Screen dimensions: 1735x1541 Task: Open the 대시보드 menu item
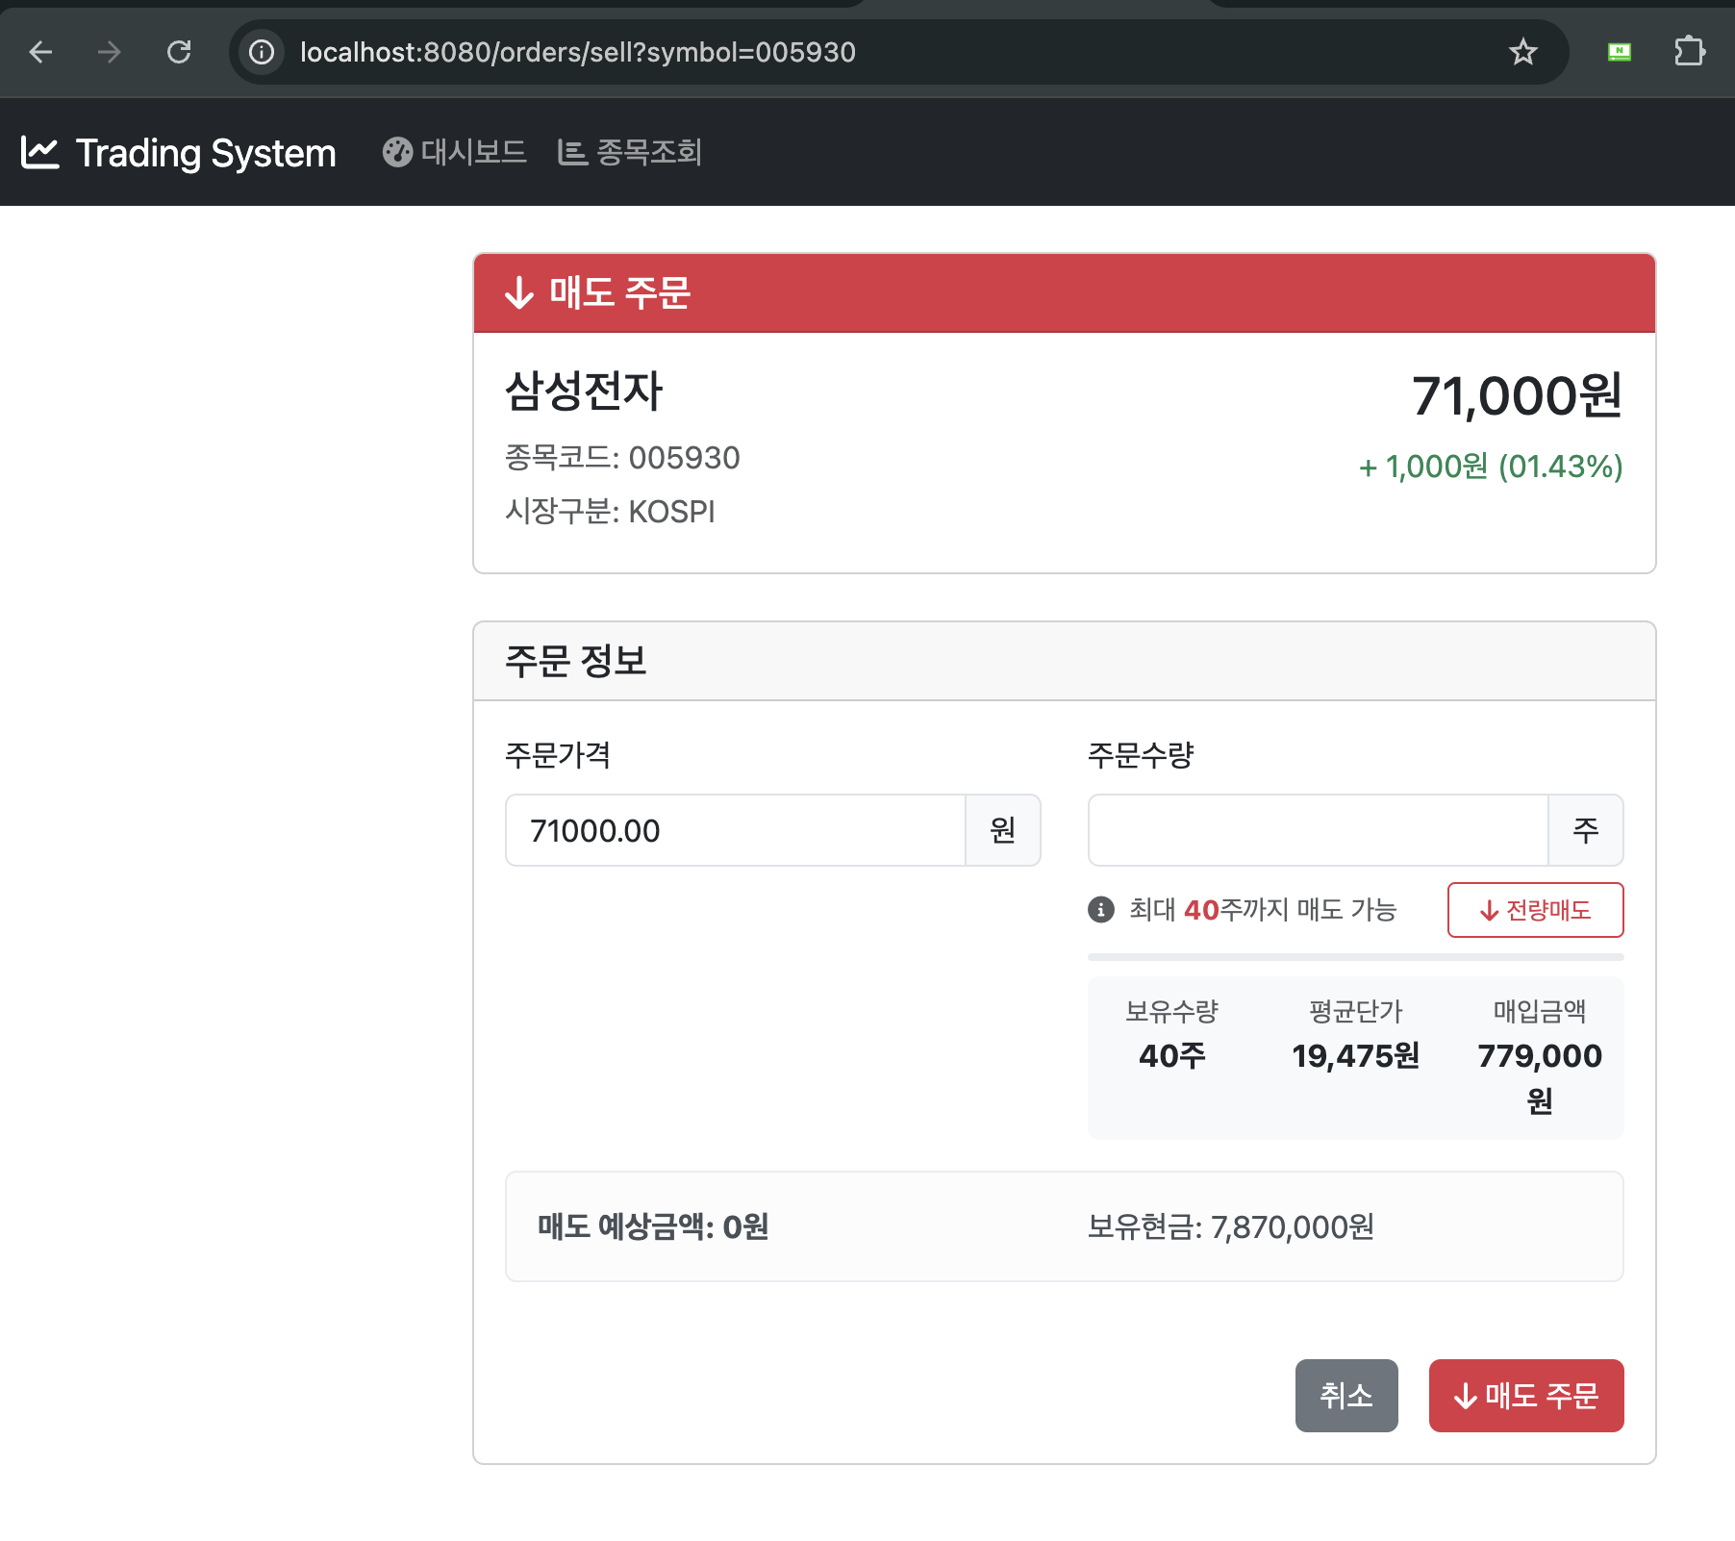click(x=473, y=152)
